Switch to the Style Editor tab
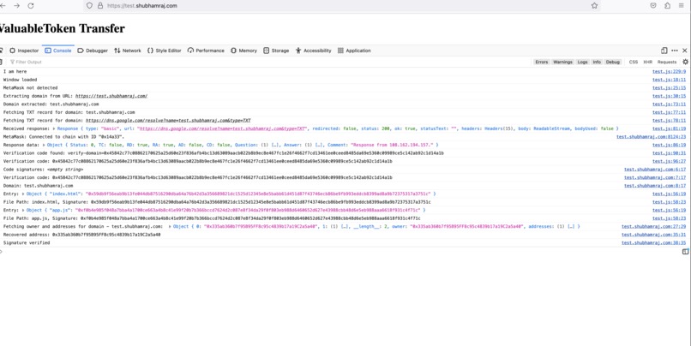 click(x=164, y=51)
